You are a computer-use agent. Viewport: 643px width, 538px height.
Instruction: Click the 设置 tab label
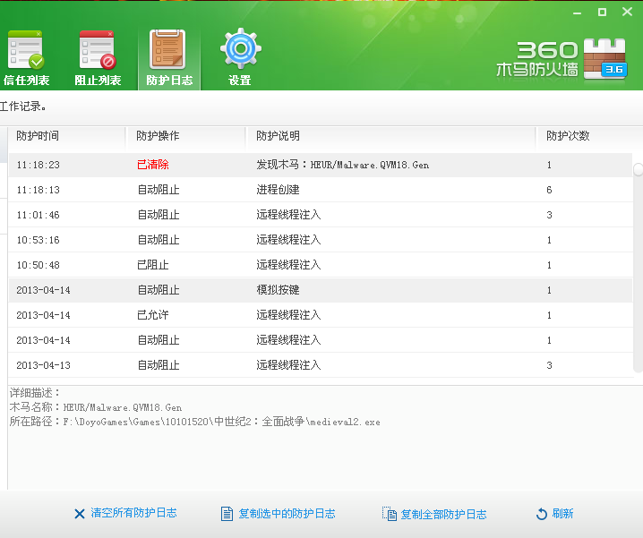pyautogui.click(x=239, y=81)
